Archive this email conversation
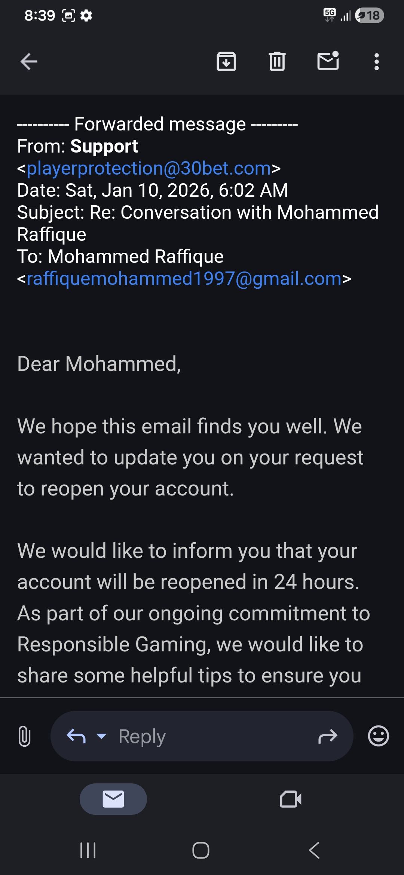 coord(226,62)
